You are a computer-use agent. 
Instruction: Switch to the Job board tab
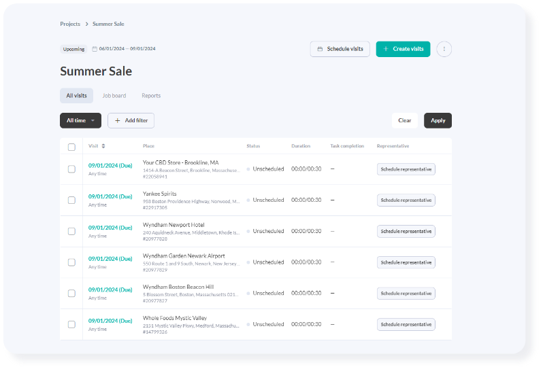click(x=114, y=96)
